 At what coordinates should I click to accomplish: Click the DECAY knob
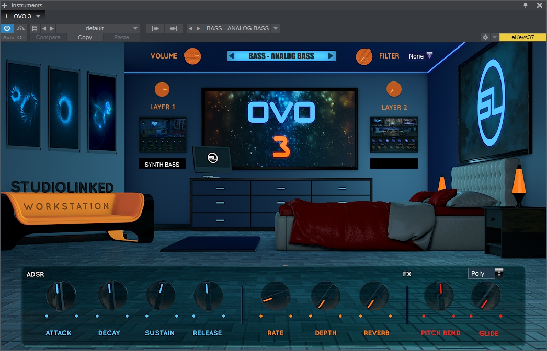pos(112,296)
